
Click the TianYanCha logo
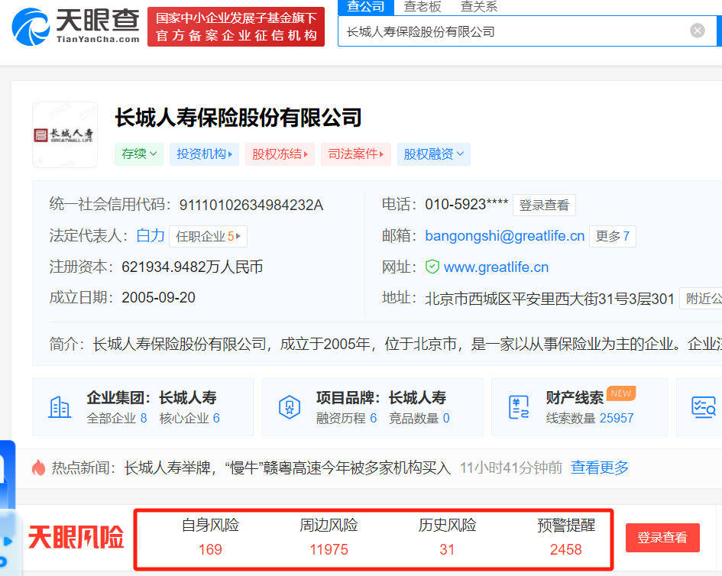click(76, 26)
